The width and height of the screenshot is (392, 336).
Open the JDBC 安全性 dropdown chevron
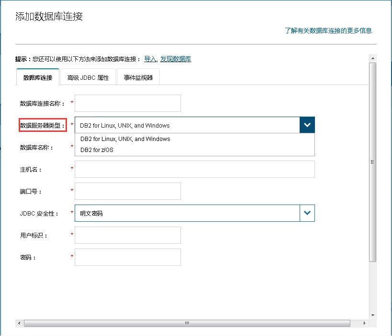click(x=307, y=213)
